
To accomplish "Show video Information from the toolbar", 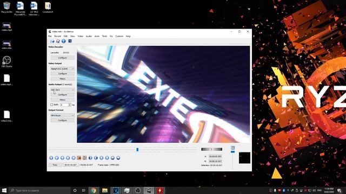I will click(x=64, y=41).
